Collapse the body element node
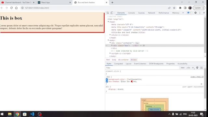The height and width of the screenshot is (117, 208). point(108,40)
